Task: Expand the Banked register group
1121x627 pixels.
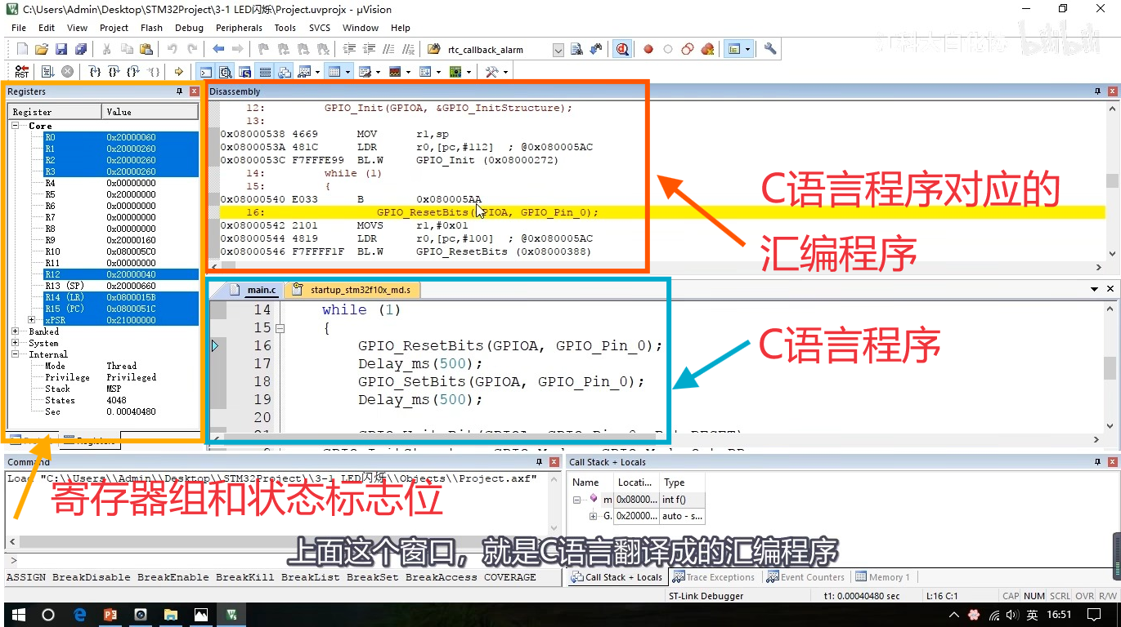Action: (16, 331)
